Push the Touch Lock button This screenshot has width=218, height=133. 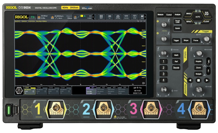click(178, 22)
